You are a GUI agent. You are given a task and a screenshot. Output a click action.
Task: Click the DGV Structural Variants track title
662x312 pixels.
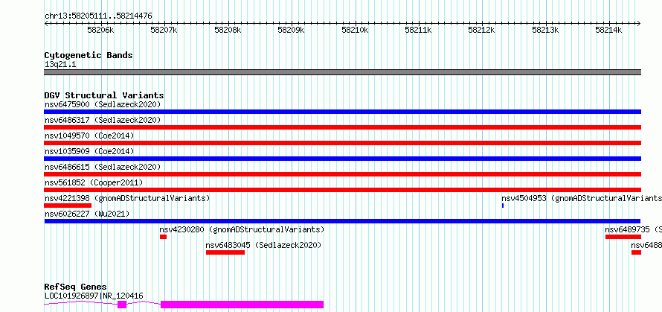pos(104,95)
